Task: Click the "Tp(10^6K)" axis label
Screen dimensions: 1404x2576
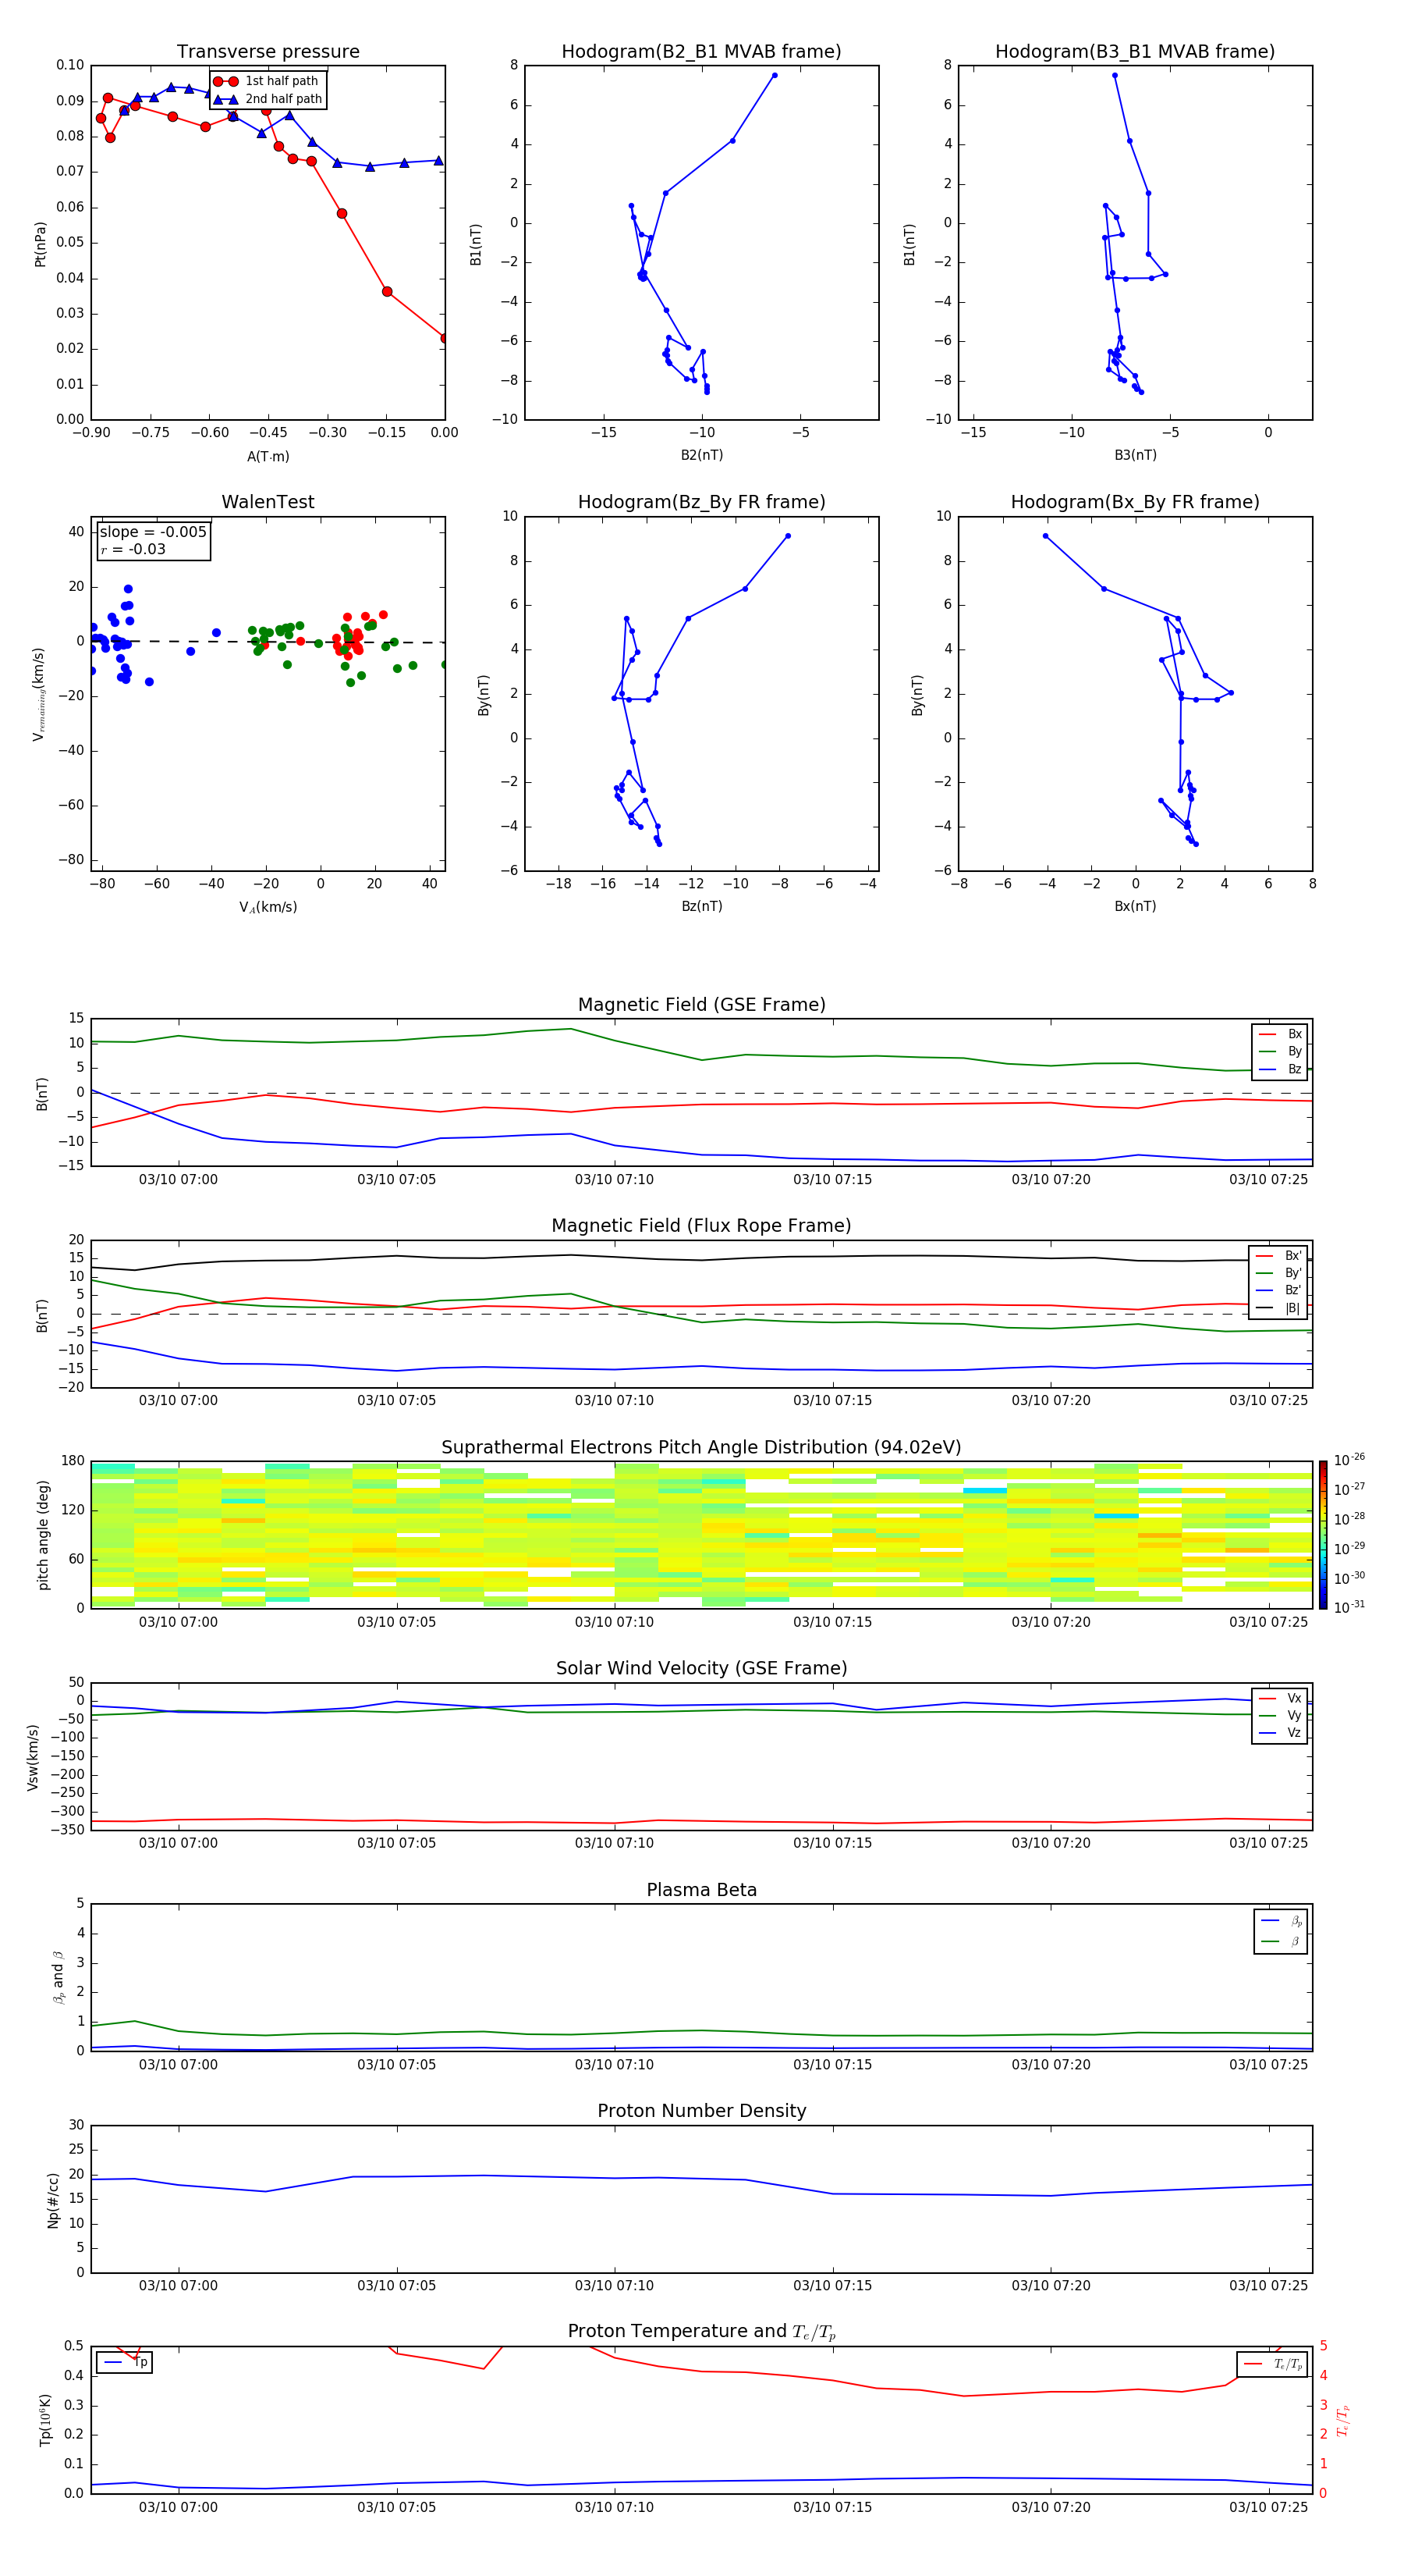Action: pyautogui.click(x=45, y=2420)
